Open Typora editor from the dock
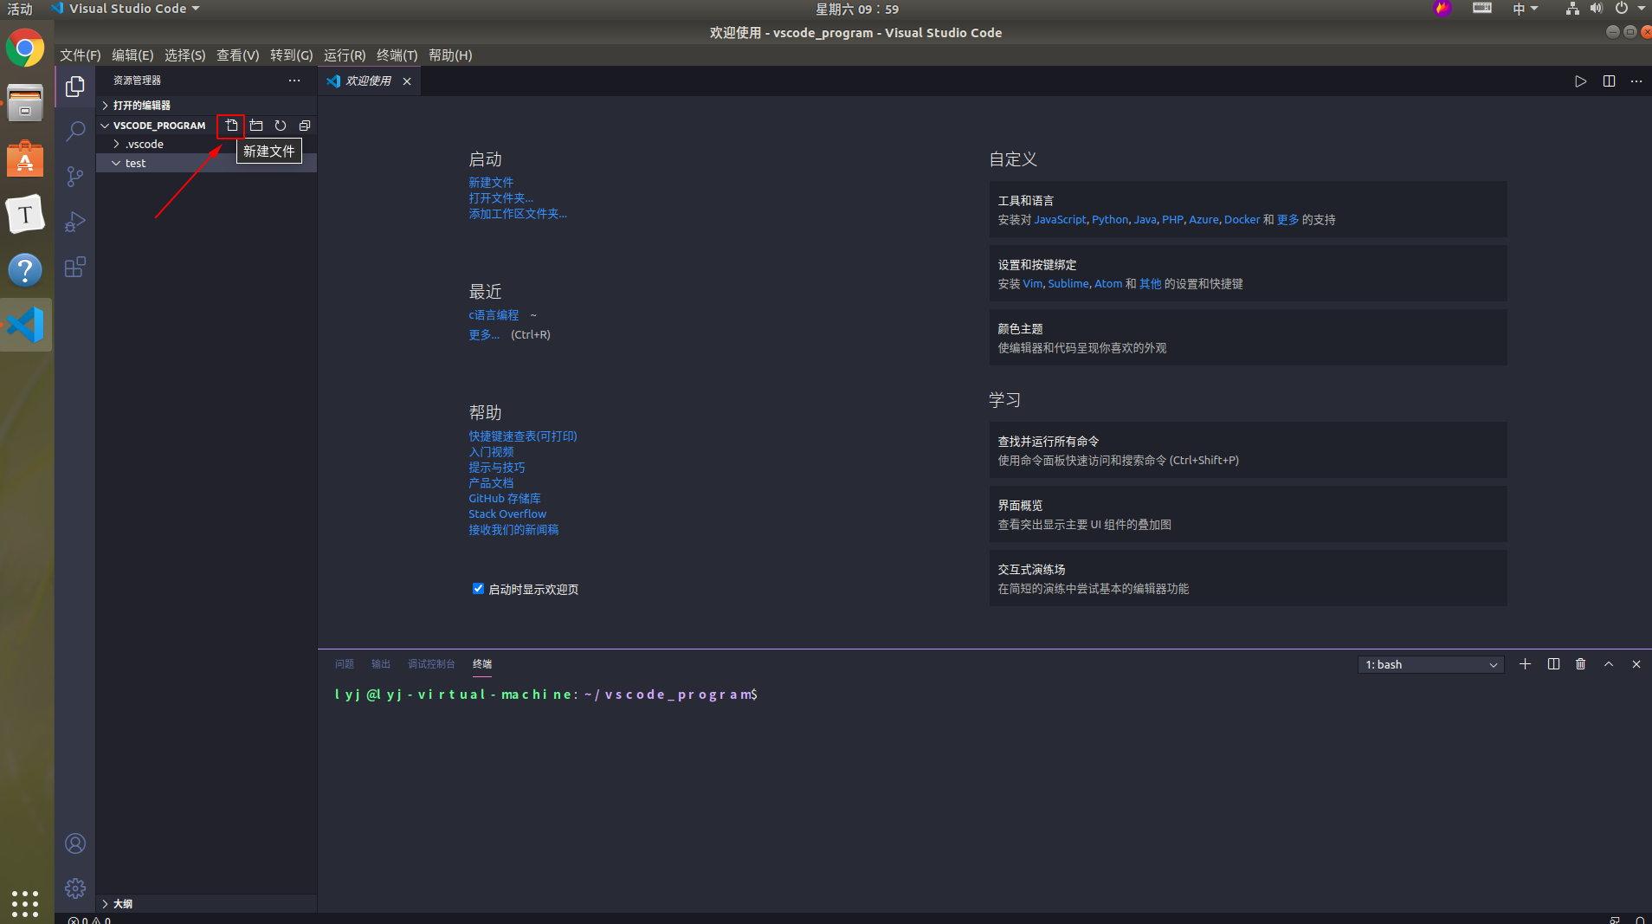The image size is (1652, 924). (x=25, y=214)
